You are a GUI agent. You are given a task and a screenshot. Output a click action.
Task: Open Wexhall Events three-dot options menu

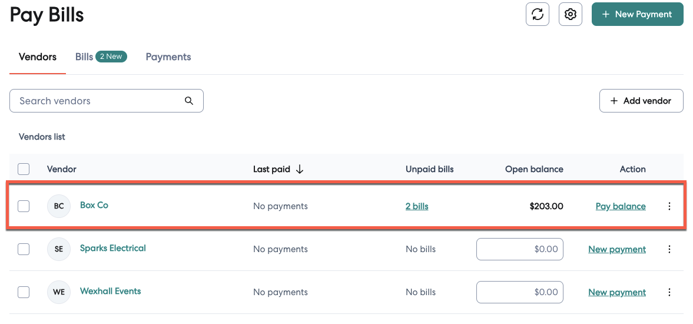click(x=669, y=292)
